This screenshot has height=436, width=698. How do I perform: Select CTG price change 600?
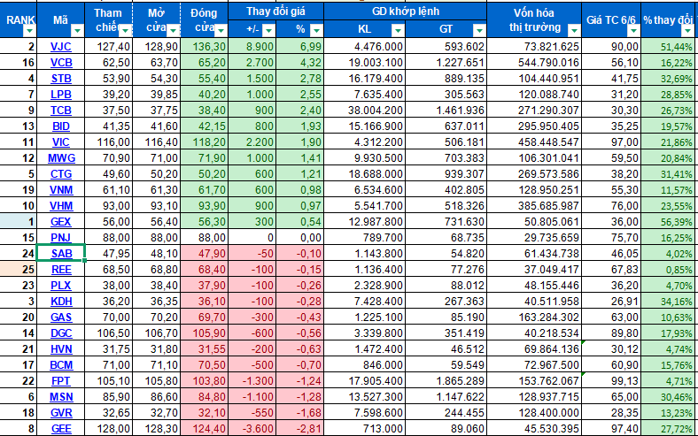point(252,174)
